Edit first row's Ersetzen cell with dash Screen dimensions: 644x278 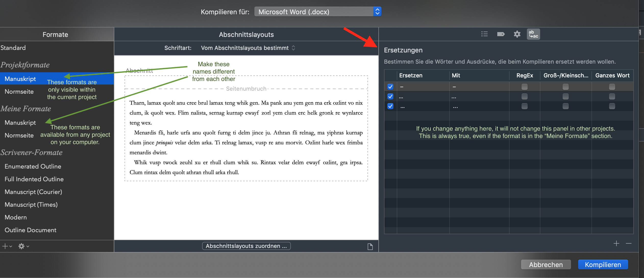point(423,87)
